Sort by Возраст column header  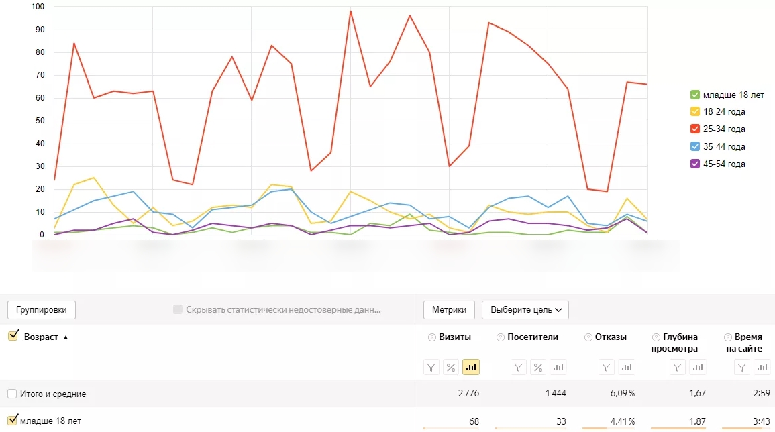tap(41, 337)
